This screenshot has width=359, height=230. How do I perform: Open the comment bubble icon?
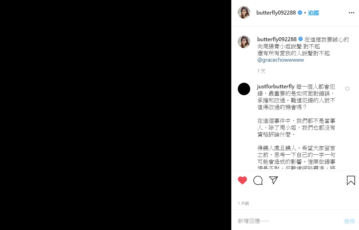258,181
